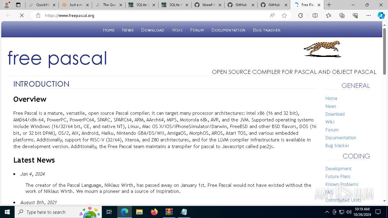Screen dimensions: 388x218
Task: Open Home in the top navigation bar
Action: 109,30
